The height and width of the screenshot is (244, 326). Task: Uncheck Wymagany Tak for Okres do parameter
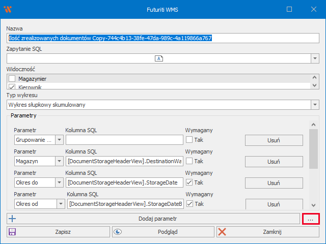tap(189, 182)
